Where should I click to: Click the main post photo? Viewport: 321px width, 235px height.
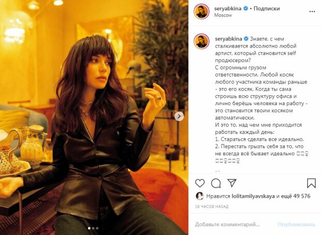pyautogui.click(x=94, y=117)
